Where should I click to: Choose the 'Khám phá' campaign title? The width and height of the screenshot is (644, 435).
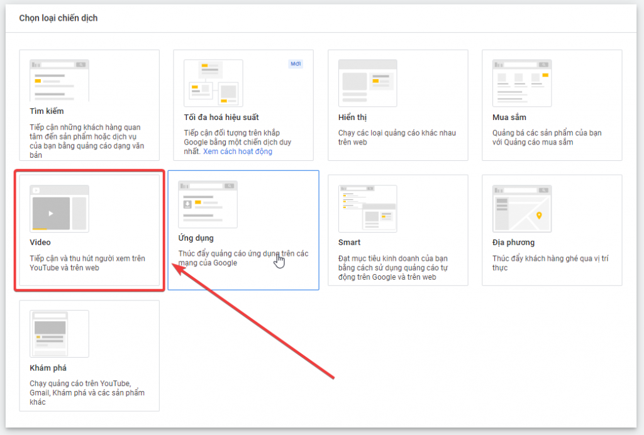coord(48,368)
